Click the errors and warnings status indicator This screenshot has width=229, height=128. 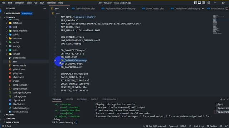pos(6,126)
